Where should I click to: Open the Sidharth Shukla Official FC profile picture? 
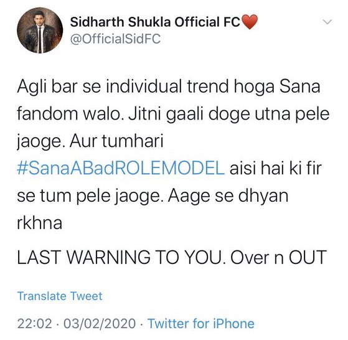(40, 31)
